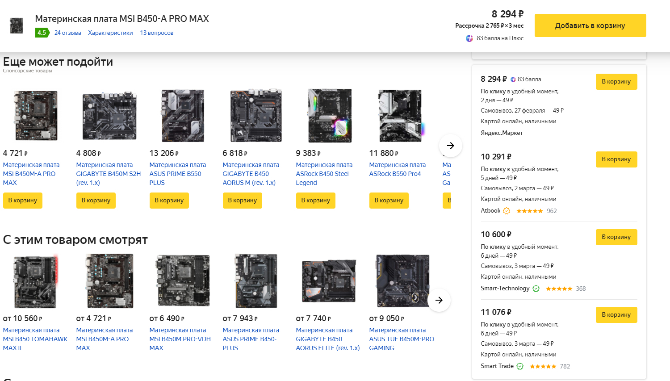Open the от 4 721 ₽ MSI B450M-A image
The width and height of the screenshot is (670, 381).
(109, 281)
